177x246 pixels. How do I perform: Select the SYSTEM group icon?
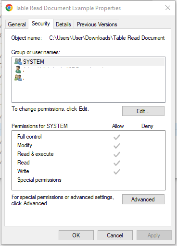click(x=18, y=61)
